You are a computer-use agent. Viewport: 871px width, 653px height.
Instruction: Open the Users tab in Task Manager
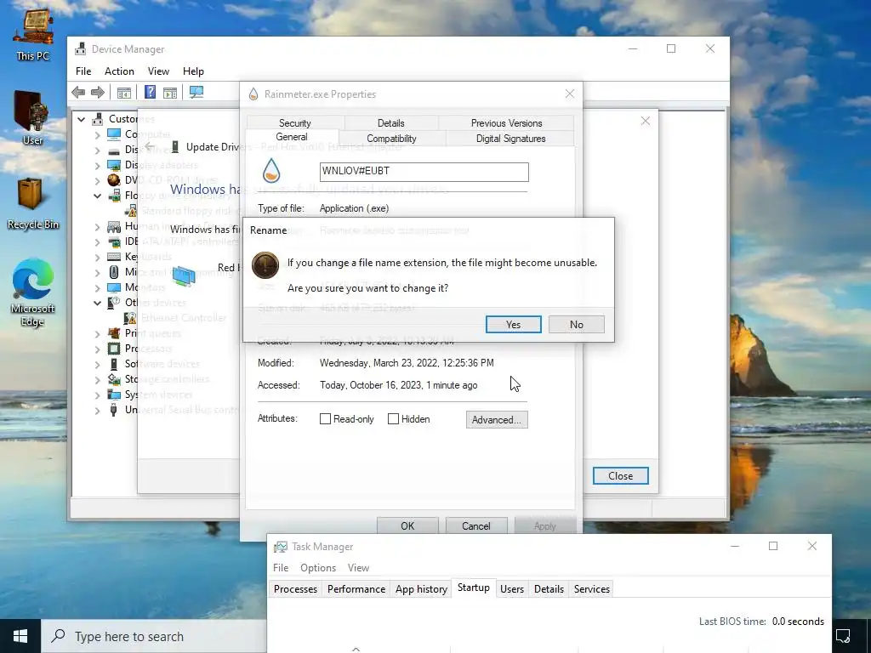click(x=511, y=588)
